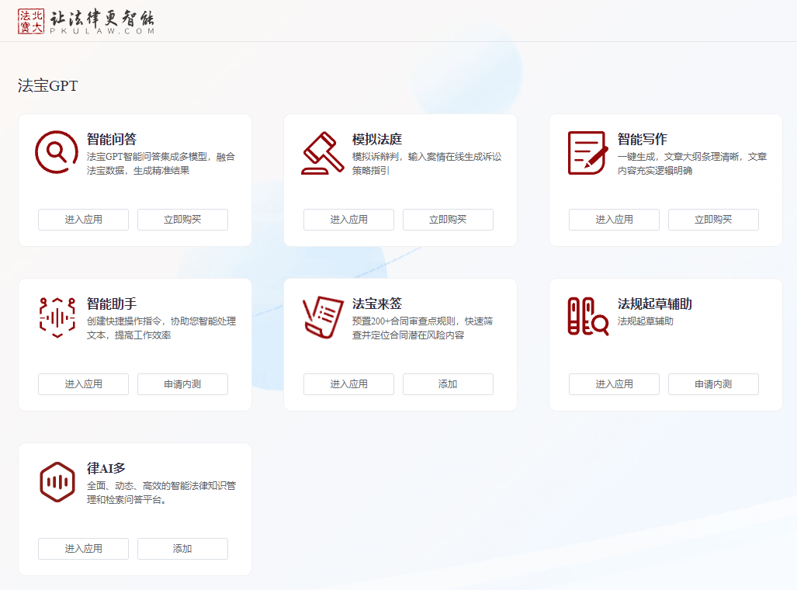Click the 法规起草辅助 bold title

[655, 304]
